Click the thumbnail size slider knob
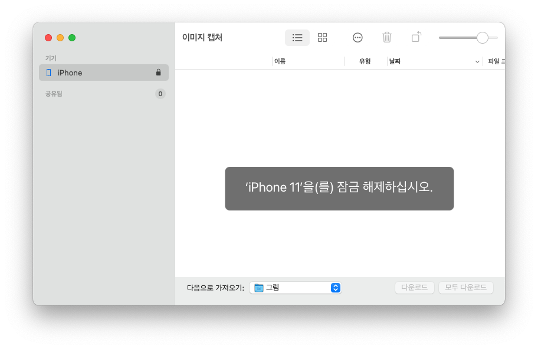 point(482,38)
